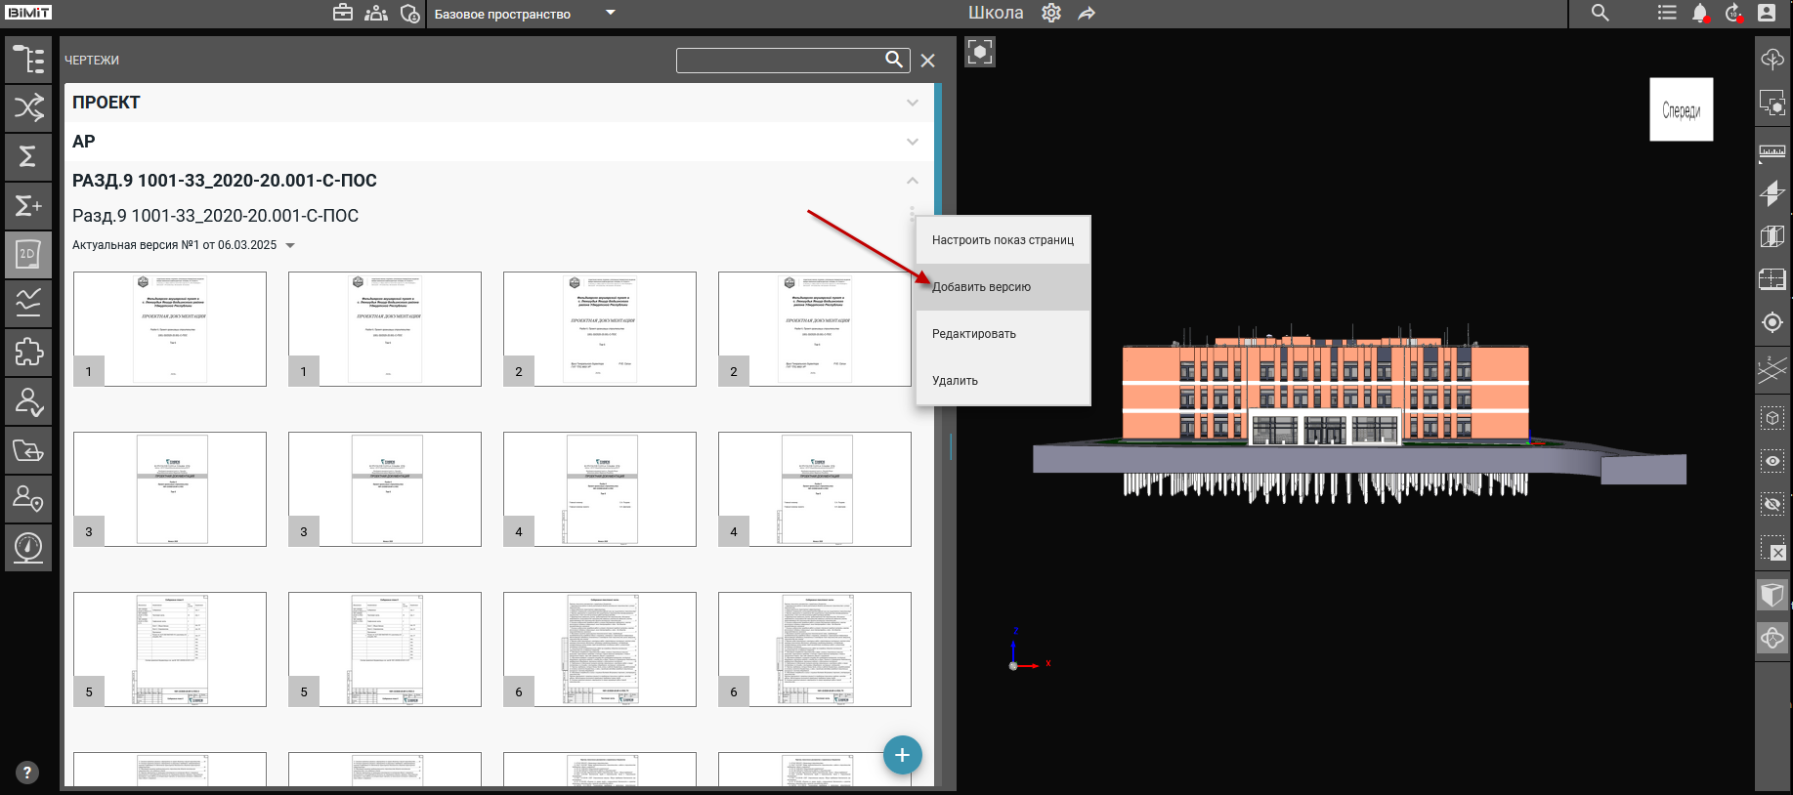Toggle hide elements crossed-eye icon
Image resolution: width=1793 pixels, height=795 pixels.
1772,504
